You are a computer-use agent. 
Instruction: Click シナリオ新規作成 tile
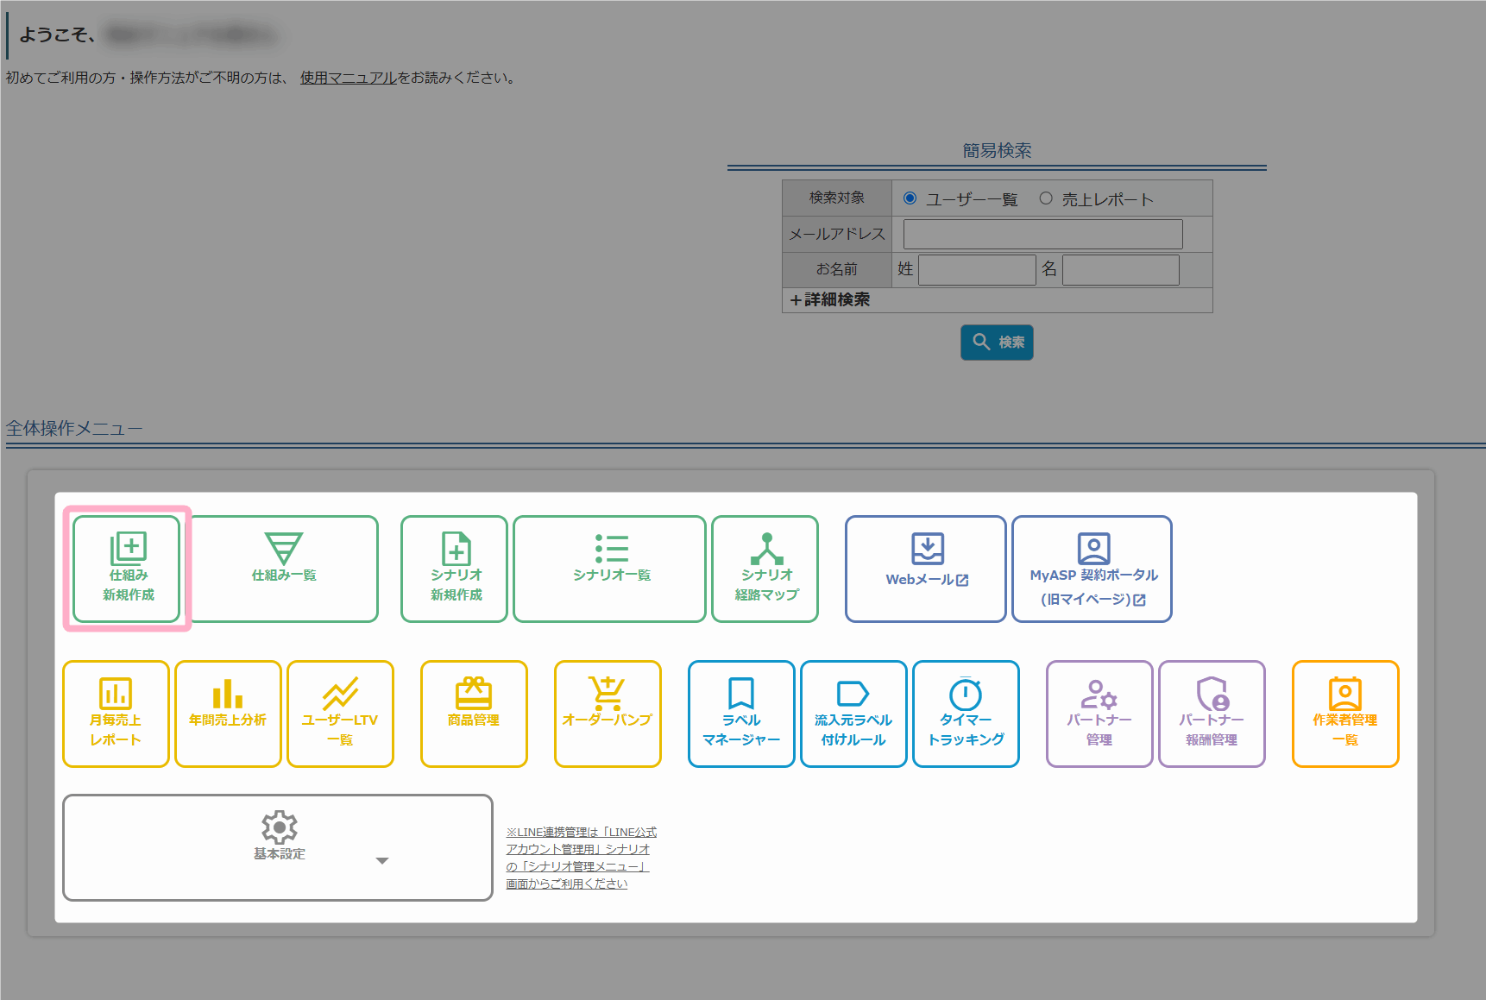455,569
